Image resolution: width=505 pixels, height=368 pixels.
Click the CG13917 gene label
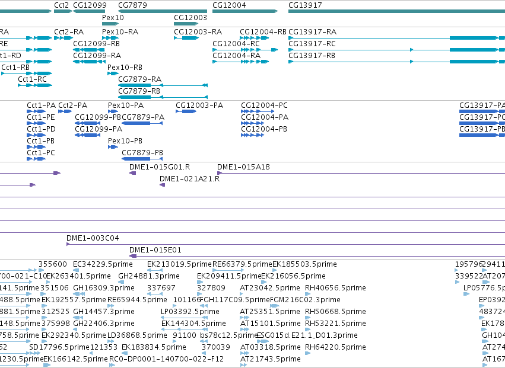[x=305, y=5]
